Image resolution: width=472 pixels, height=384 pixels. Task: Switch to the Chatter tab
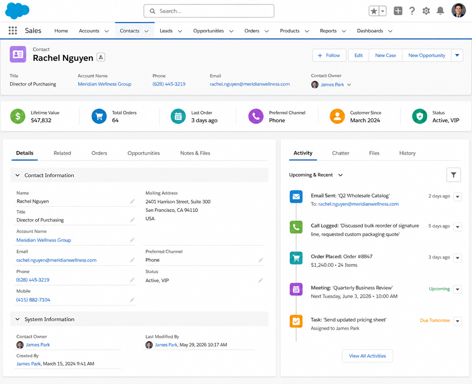341,153
